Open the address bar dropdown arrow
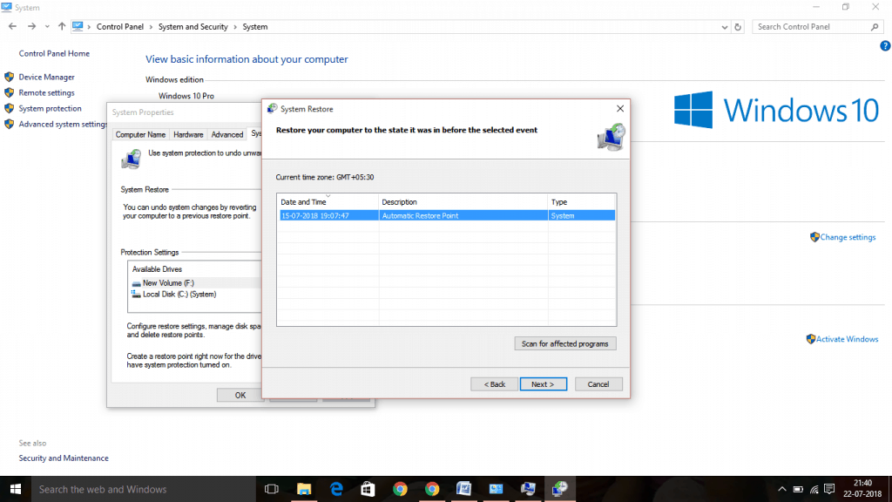This screenshot has height=502, width=892. pyautogui.click(x=724, y=26)
